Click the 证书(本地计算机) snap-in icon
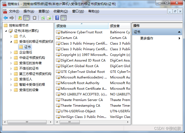Image resolution: width=185 pixels, height=133 pixels. point(10,31)
